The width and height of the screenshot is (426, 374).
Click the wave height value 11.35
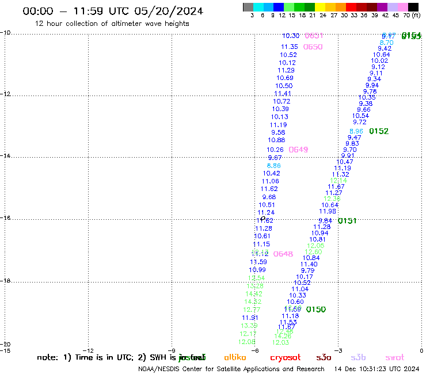(x=290, y=47)
